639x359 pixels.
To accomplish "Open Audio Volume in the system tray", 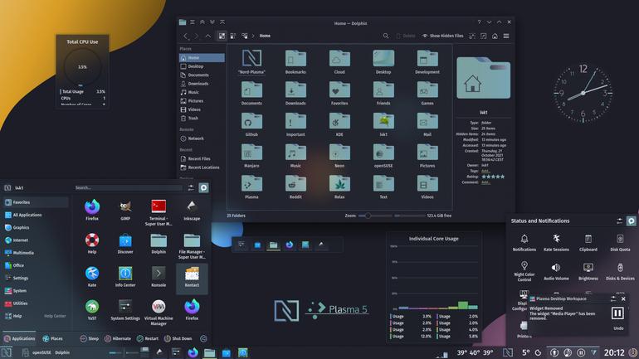I will (x=556, y=271).
